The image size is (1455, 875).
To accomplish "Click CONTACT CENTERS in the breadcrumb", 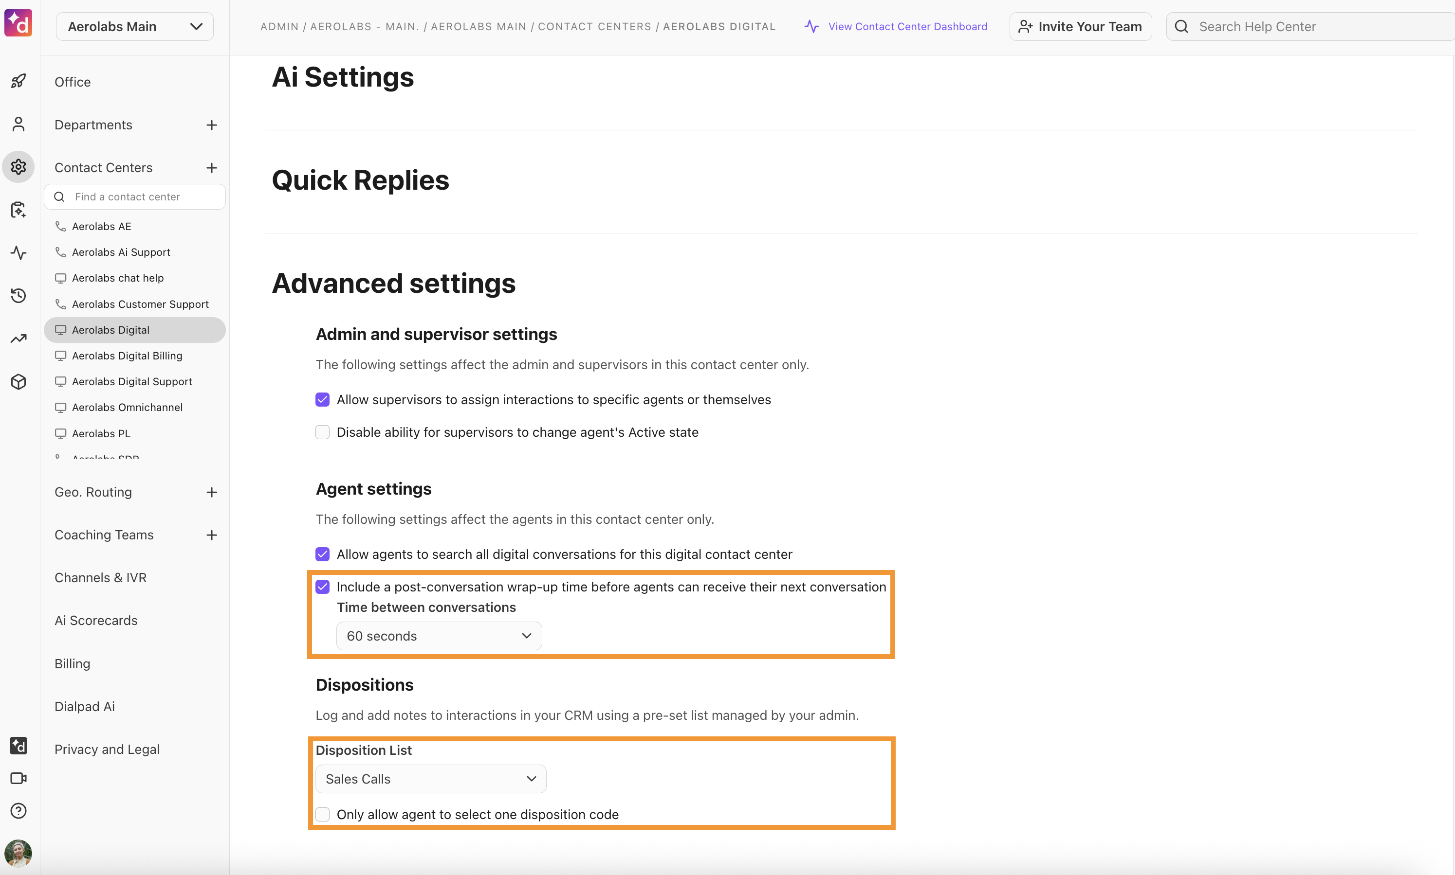I will [x=595, y=27].
